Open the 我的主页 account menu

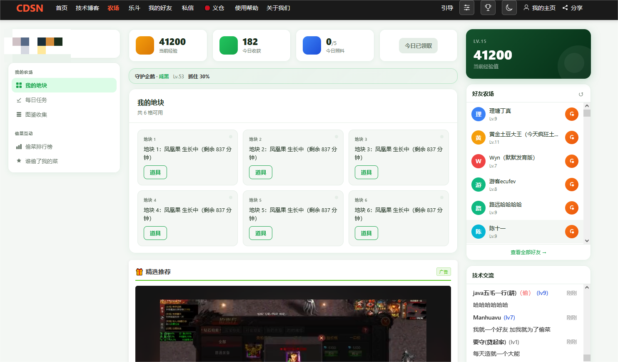point(540,7)
